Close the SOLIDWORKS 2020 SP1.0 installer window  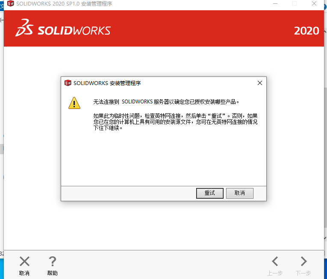314,3
